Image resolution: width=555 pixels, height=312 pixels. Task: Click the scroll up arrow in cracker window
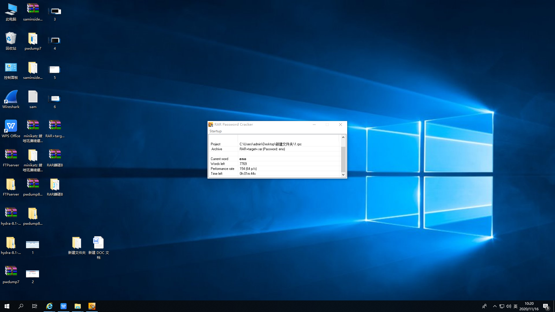pos(343,137)
